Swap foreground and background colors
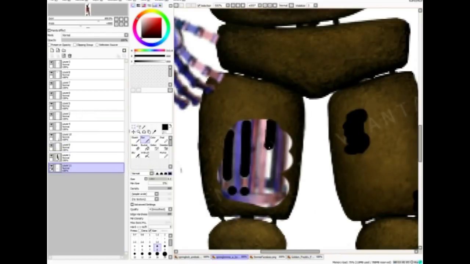This screenshot has width=470, height=264. click(x=171, y=125)
